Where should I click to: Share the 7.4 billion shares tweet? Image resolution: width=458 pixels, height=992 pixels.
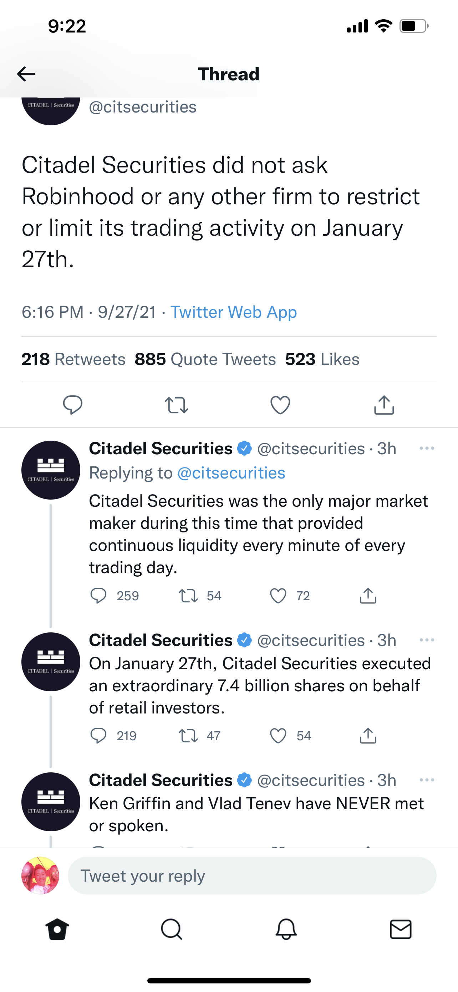368,736
